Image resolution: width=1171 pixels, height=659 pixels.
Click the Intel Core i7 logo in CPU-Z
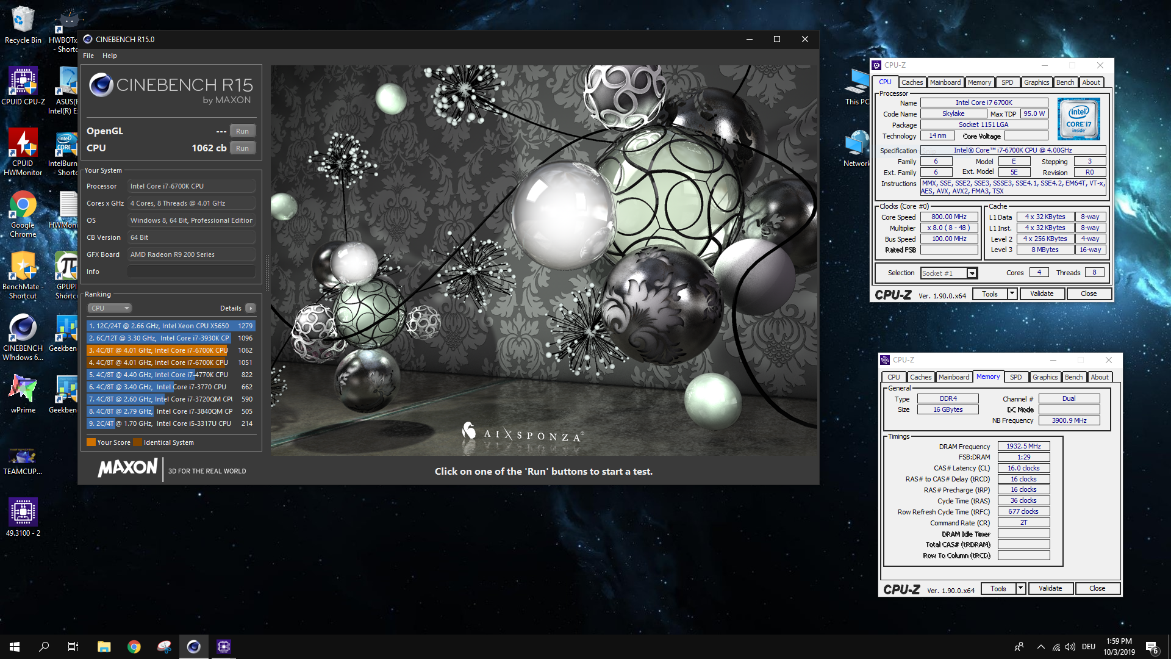1079,120
